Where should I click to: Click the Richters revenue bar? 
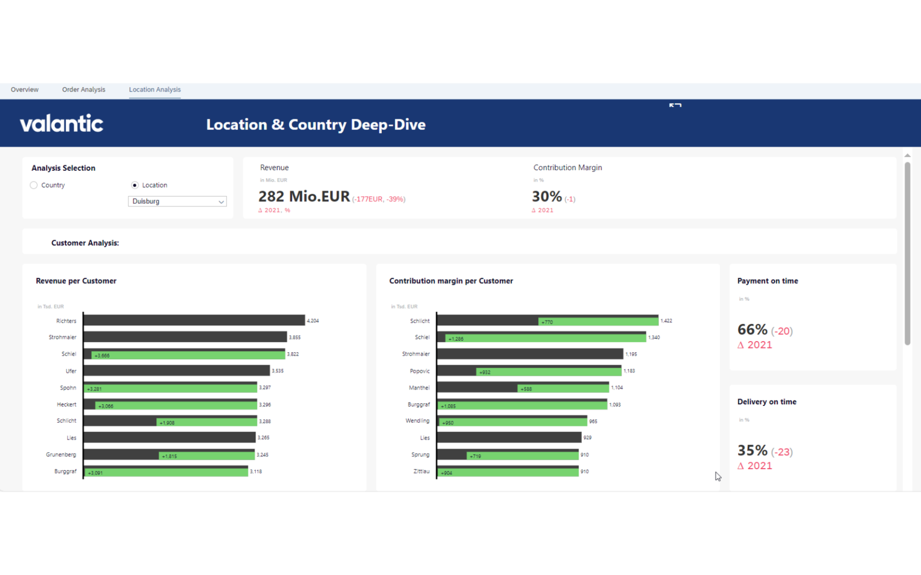click(194, 320)
